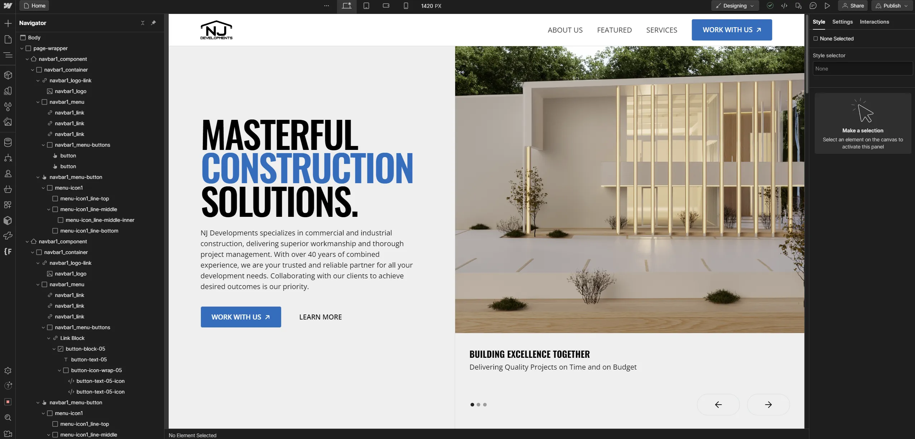Open the code editor icon in top bar
This screenshot has height=439, width=915.
pos(784,6)
